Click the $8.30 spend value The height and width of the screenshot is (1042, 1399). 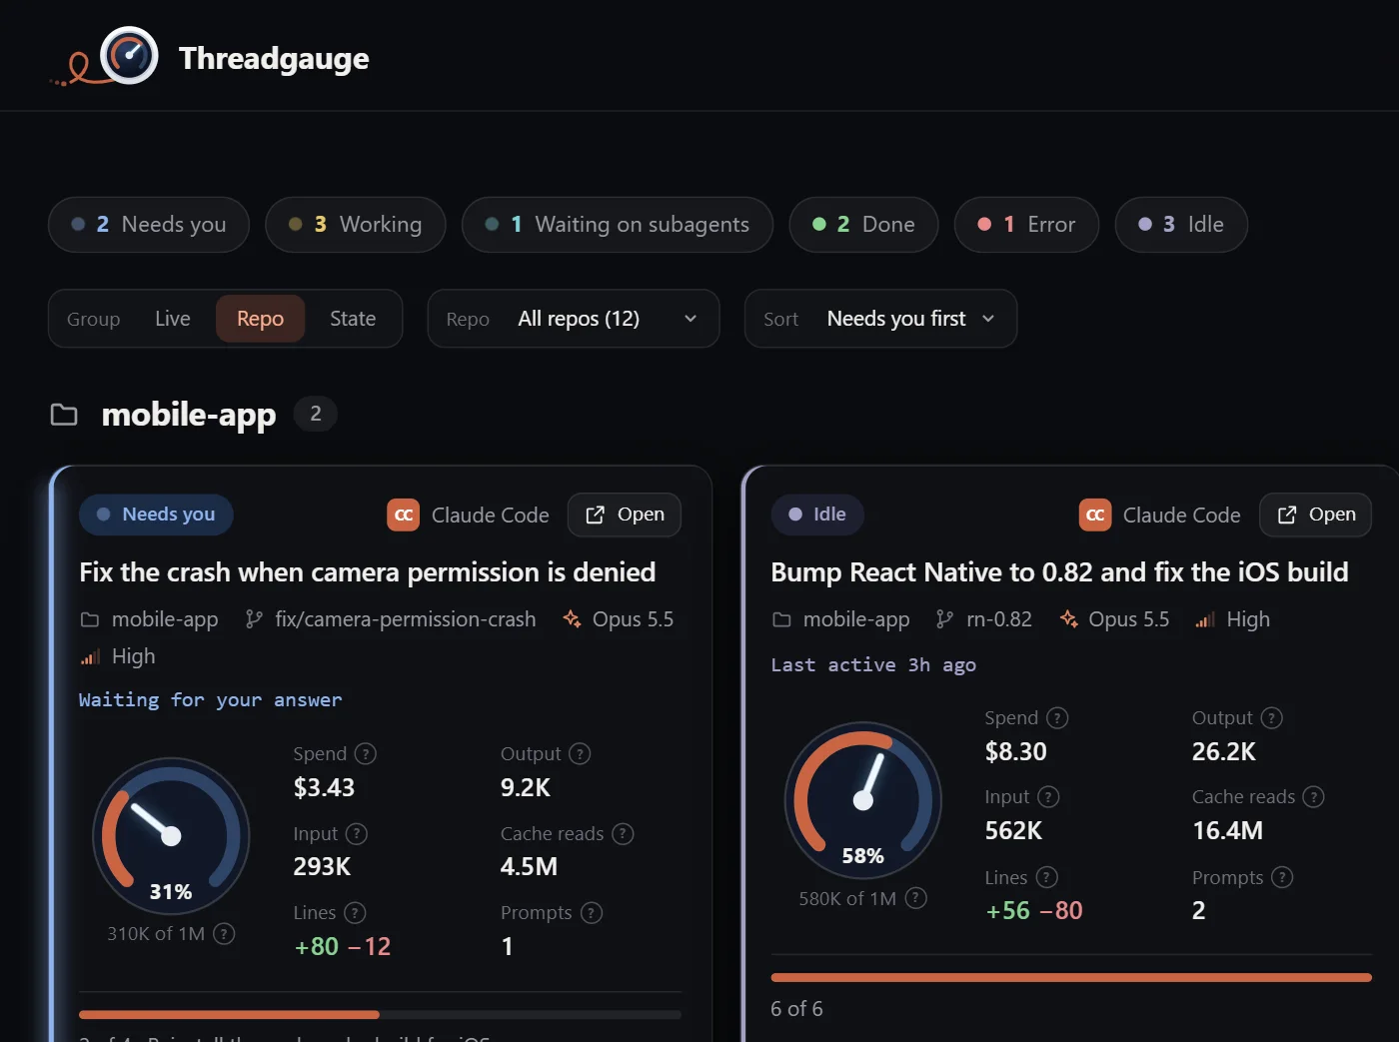pyautogui.click(x=1015, y=752)
